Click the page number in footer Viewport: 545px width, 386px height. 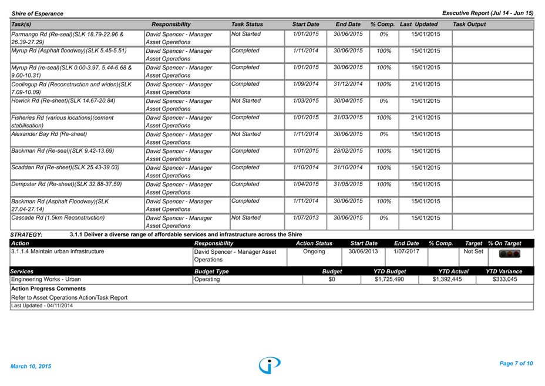click(x=515, y=364)
